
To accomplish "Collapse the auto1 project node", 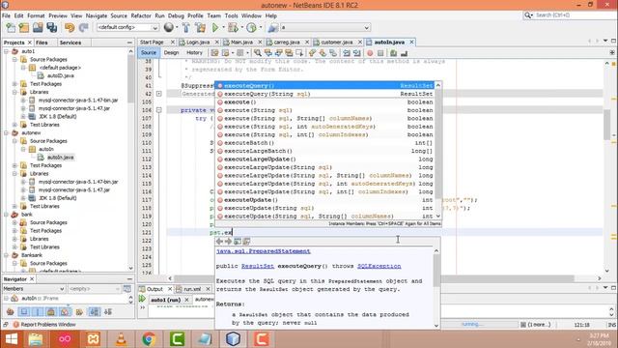I will point(7,51).
